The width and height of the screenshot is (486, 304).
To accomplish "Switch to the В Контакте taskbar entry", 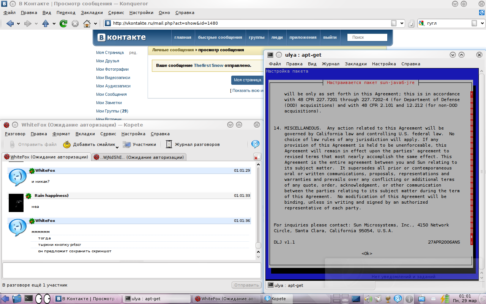I will pos(88,299).
